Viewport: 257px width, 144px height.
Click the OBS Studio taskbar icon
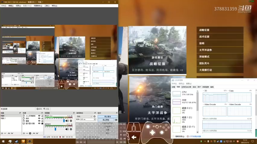click(30, 141)
